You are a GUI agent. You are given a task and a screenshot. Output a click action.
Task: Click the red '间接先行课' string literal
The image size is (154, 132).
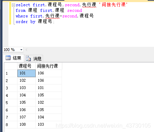click(113, 5)
